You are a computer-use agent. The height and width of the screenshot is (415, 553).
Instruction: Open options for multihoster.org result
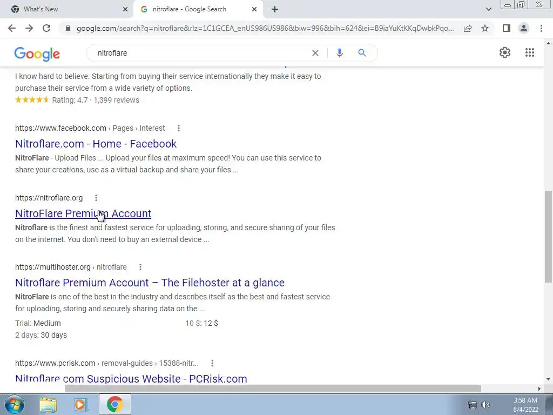[140, 267]
